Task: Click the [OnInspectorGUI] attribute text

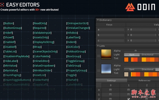Action: point(77,23)
